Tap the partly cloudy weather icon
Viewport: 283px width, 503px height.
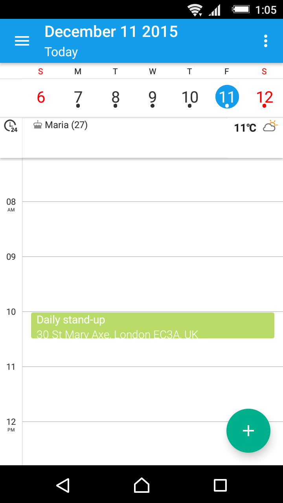coord(270,126)
